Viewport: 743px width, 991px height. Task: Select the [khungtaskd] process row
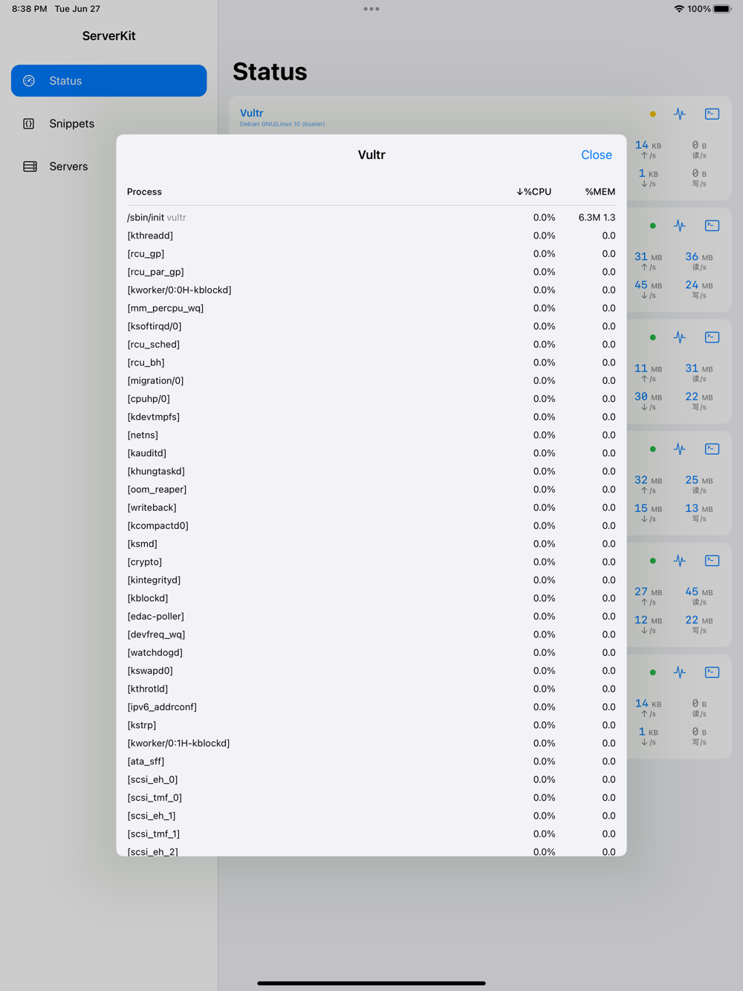point(371,471)
